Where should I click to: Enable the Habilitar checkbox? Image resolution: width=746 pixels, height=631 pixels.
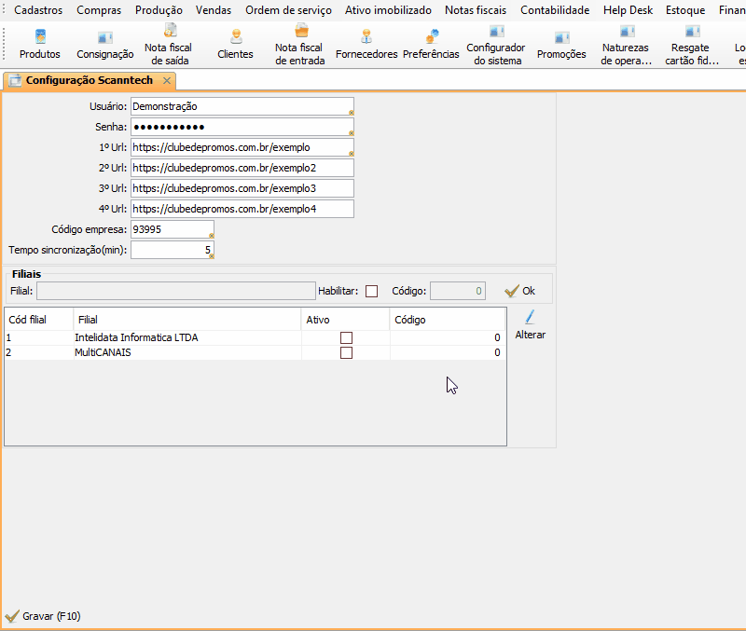tap(371, 291)
